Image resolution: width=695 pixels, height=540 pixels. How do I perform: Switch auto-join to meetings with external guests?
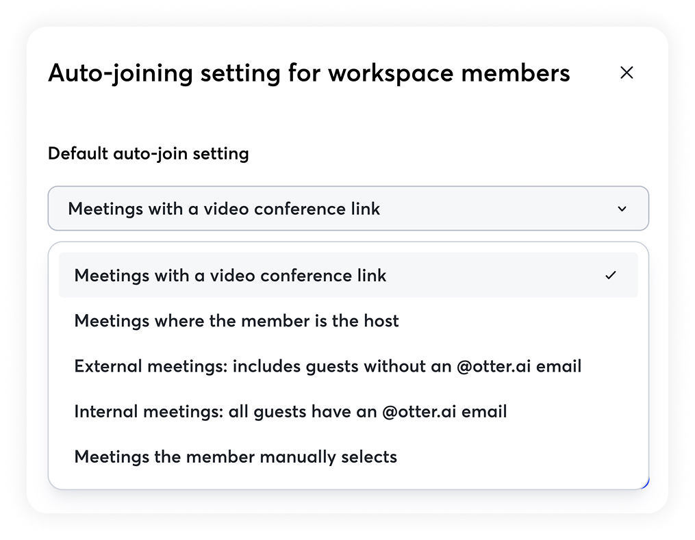[x=327, y=366]
